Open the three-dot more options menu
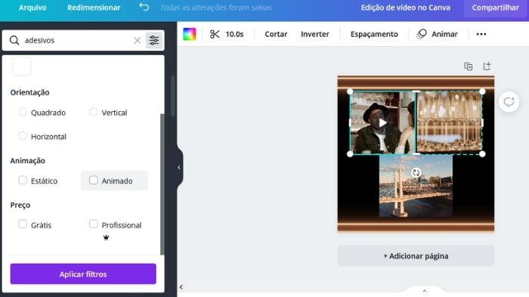 481,34
